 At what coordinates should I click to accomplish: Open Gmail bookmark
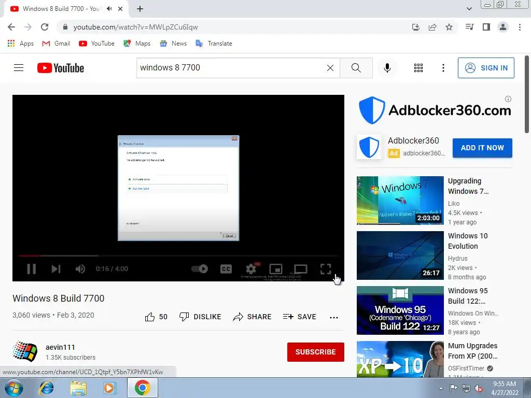coord(56,44)
